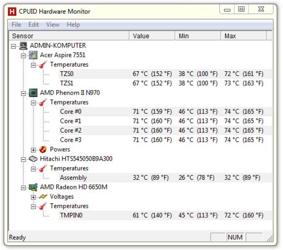Select the TZS1 sensor row
The width and height of the screenshot is (283, 250).
click(165, 83)
